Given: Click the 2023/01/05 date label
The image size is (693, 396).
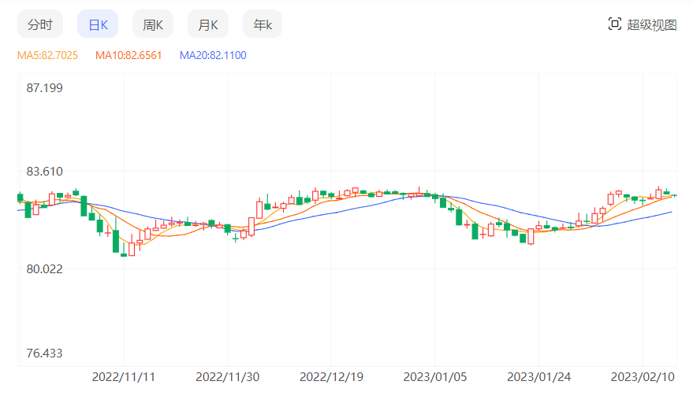Looking at the screenshot, I should 435,377.
